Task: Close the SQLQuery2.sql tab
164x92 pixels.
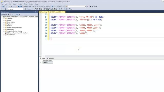Action: coord(64,12)
